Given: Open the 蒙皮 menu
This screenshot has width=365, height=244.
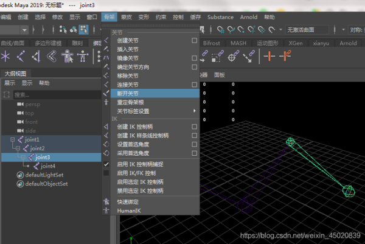Looking at the screenshot, I should [x=127, y=17].
